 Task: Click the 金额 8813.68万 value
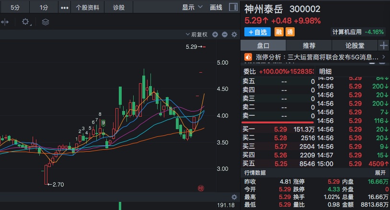[x=375, y=205]
